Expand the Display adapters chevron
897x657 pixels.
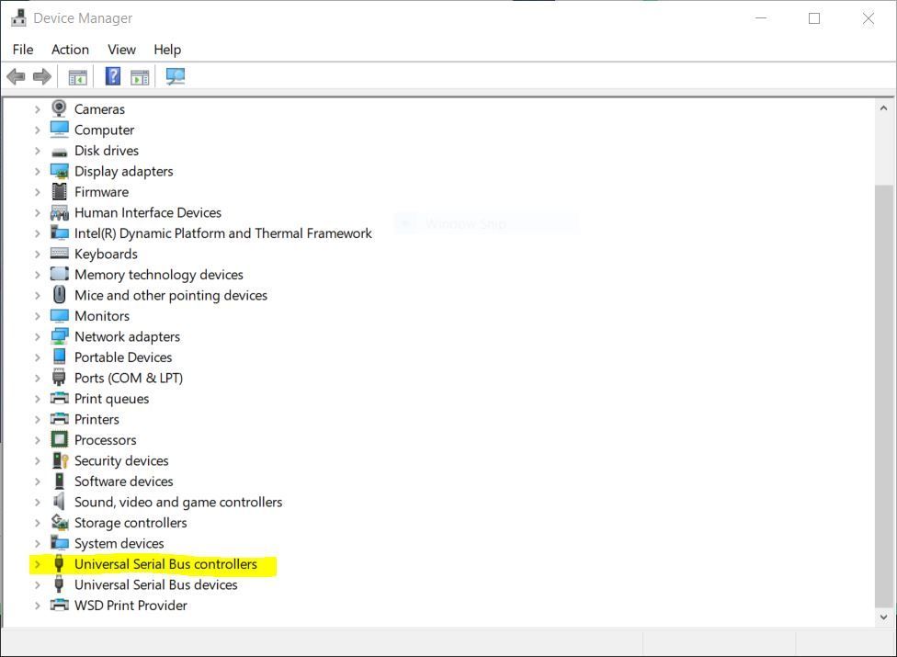pos(37,171)
